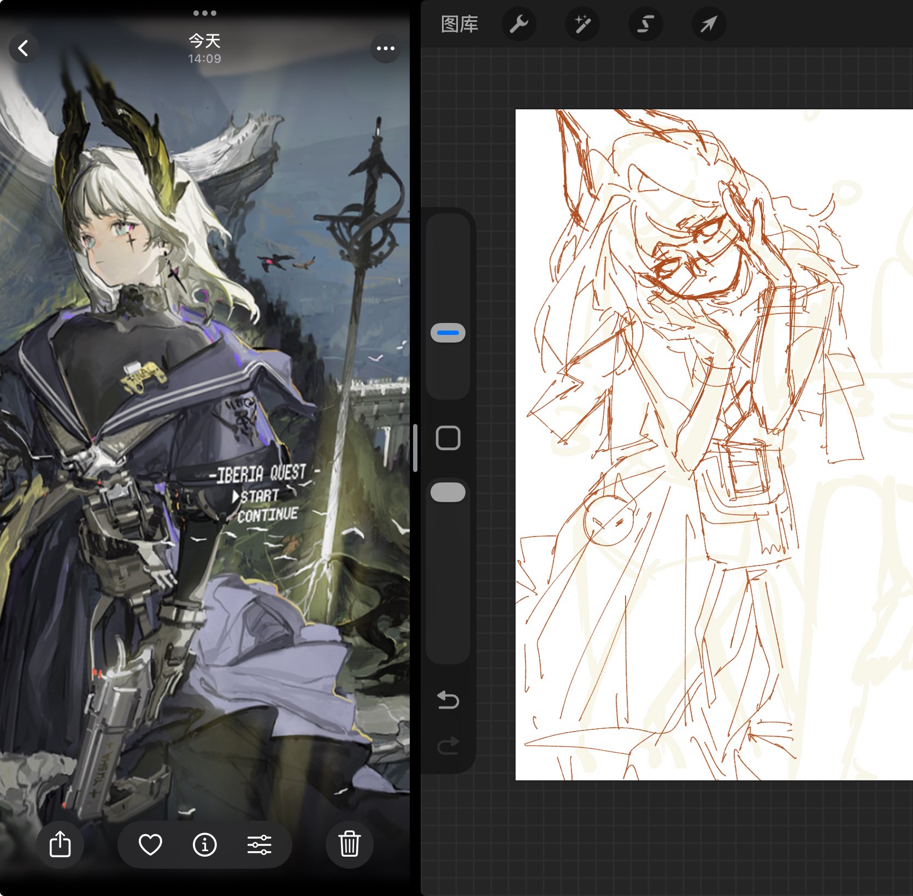Screen dimensions: 913x896
Task: Open Procreate Adjustments magic wand menu
Action: pos(582,24)
